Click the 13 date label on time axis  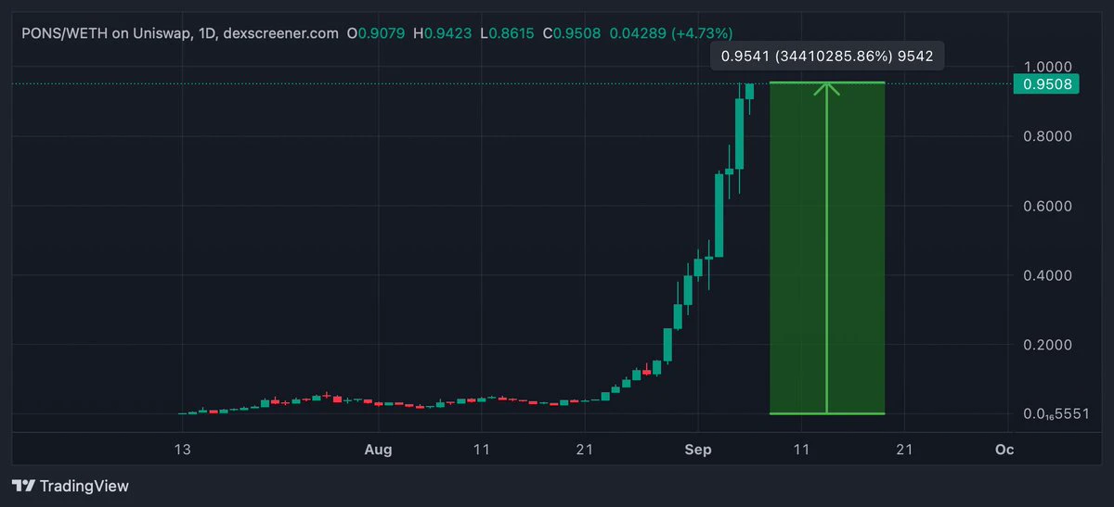click(x=183, y=450)
